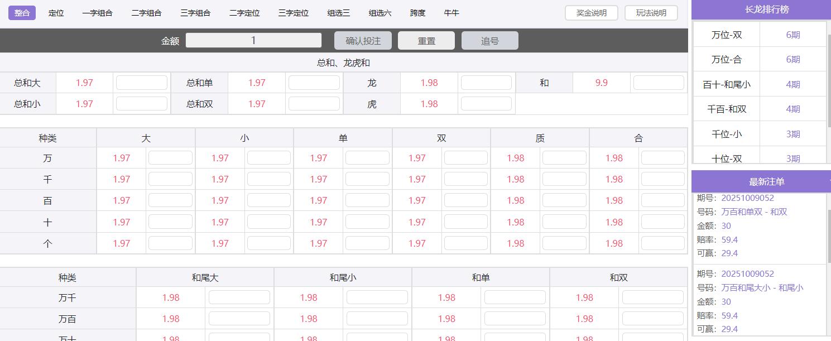The image size is (831, 341).
Task: Click the 确认投注 button
Action: (x=363, y=40)
